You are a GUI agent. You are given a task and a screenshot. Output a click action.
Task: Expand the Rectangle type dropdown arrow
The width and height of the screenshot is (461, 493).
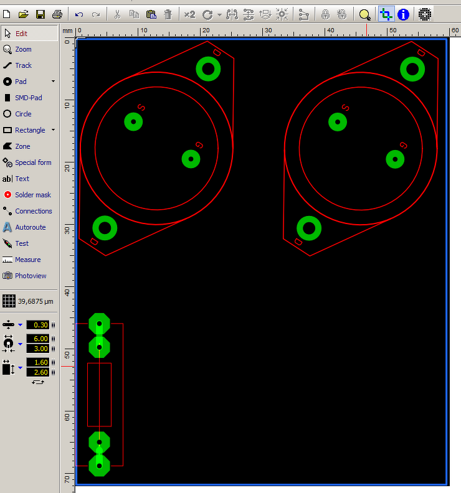(x=53, y=130)
